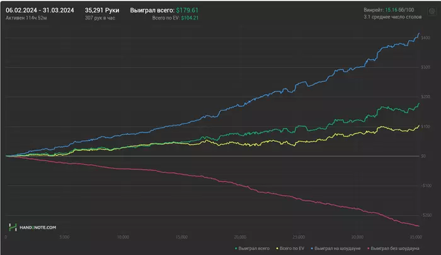Hide the "Выиграл на шоудауне" series

[x=338, y=249]
